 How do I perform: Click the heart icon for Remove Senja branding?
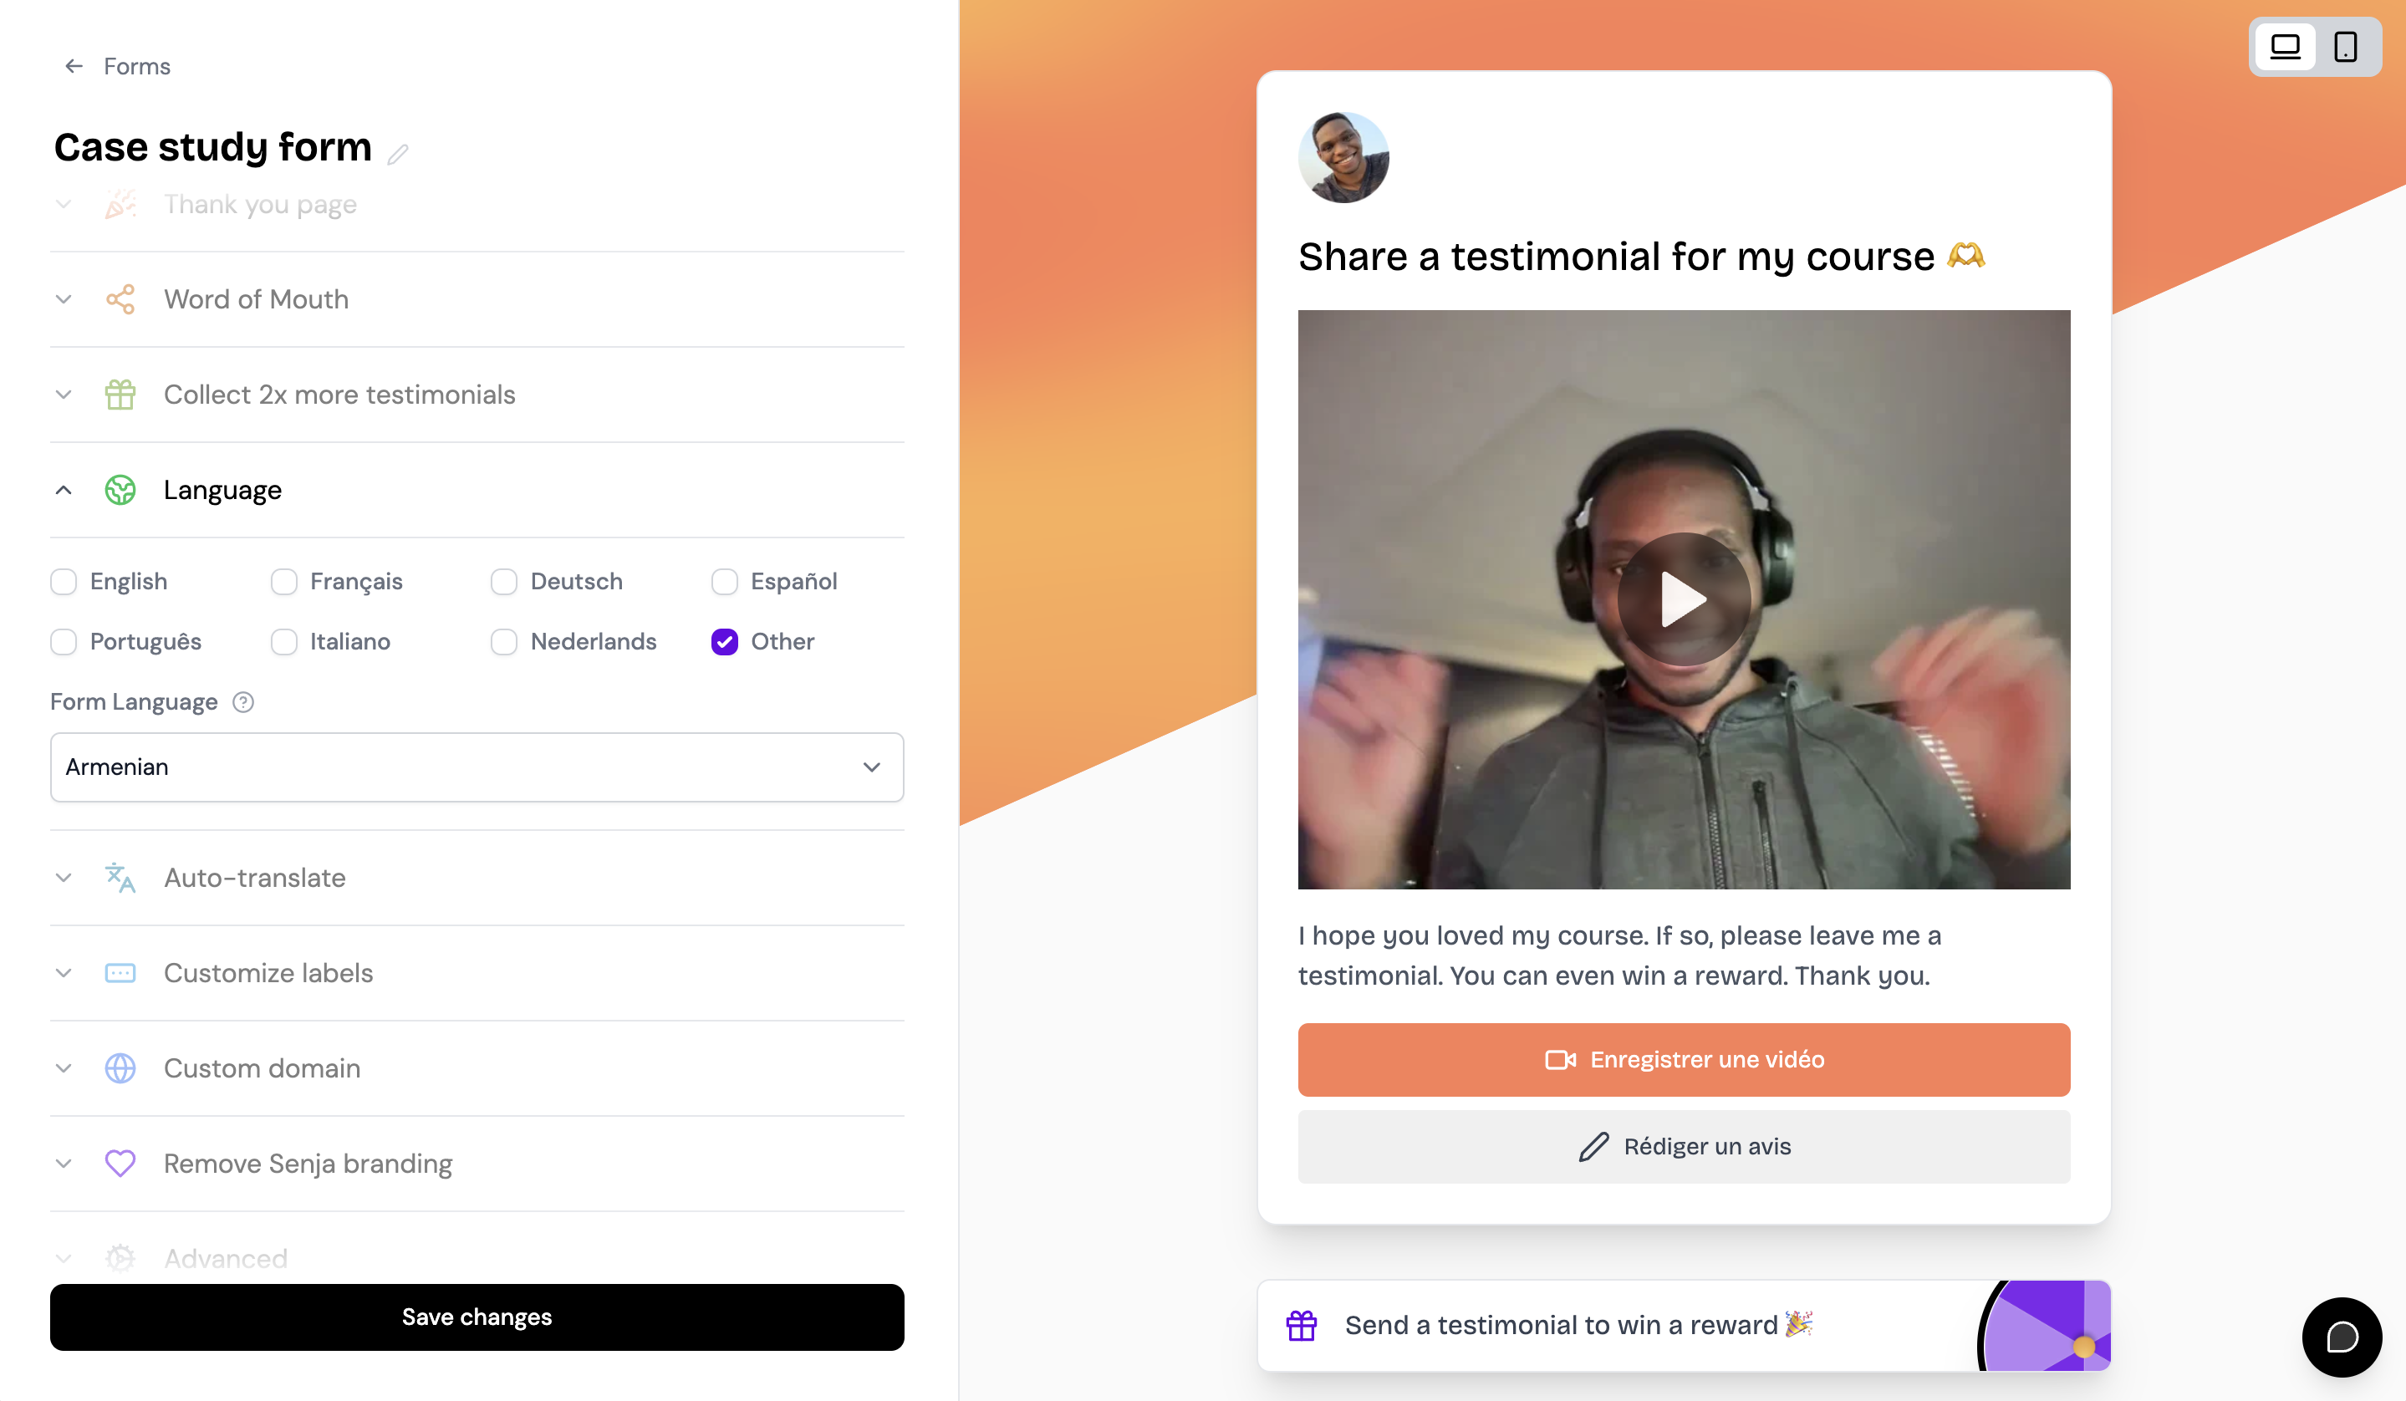pos(120,1164)
